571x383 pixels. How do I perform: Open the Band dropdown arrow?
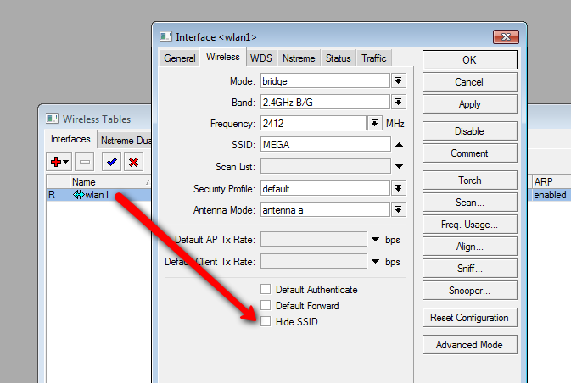(399, 103)
